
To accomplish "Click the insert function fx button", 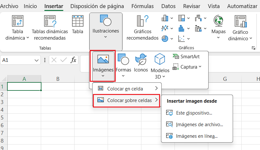I will pos(73,60).
